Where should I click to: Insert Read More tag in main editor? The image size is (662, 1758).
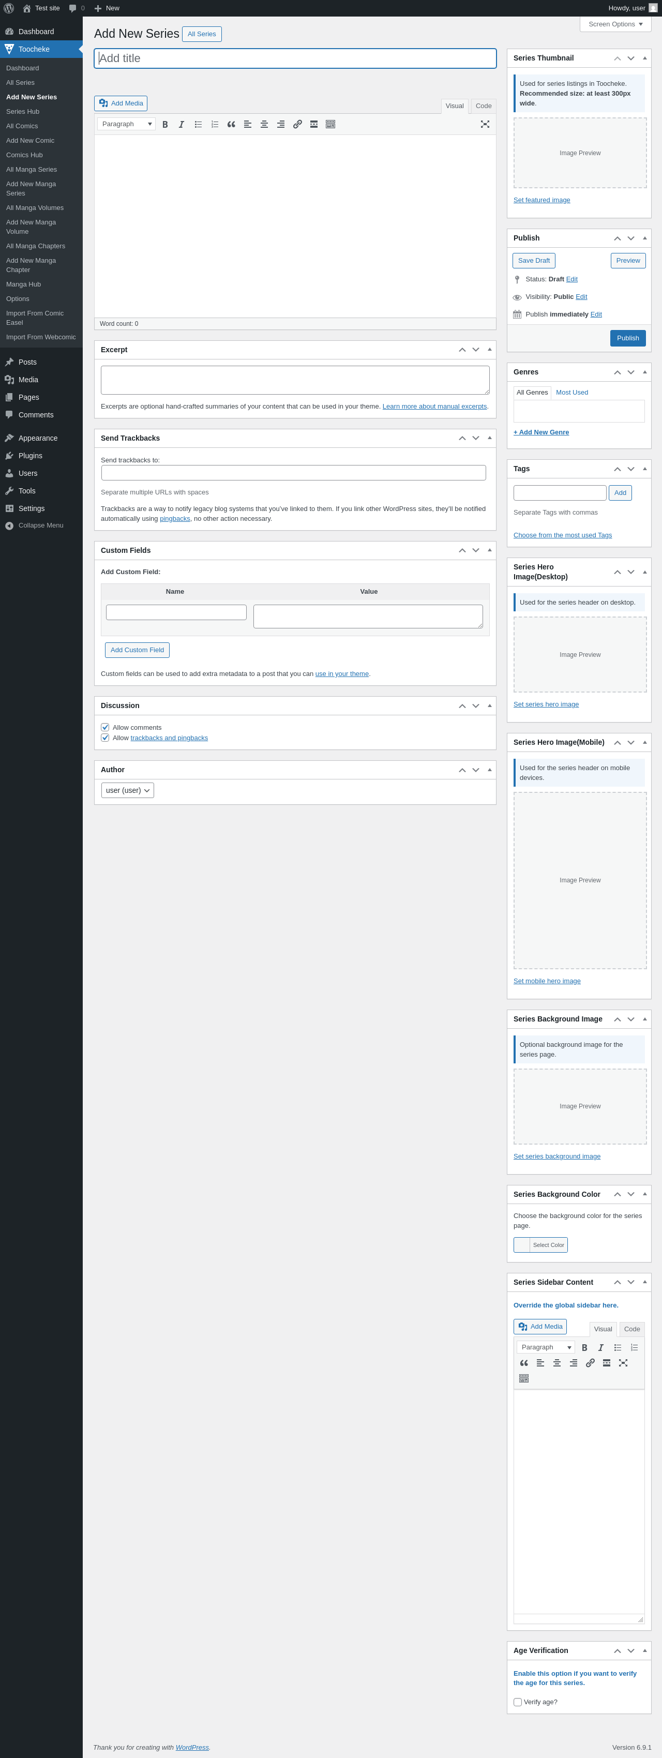coord(314,124)
